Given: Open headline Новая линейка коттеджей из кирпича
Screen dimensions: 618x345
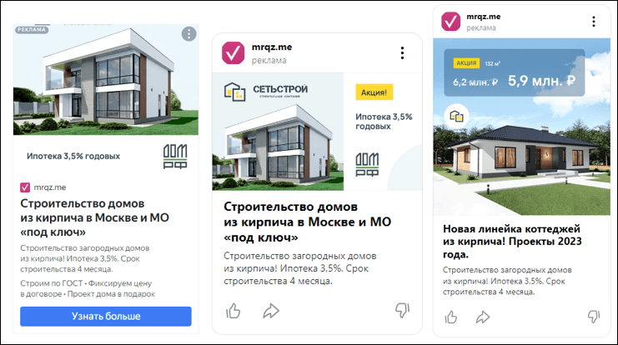Looking at the screenshot, I should (x=512, y=242).
